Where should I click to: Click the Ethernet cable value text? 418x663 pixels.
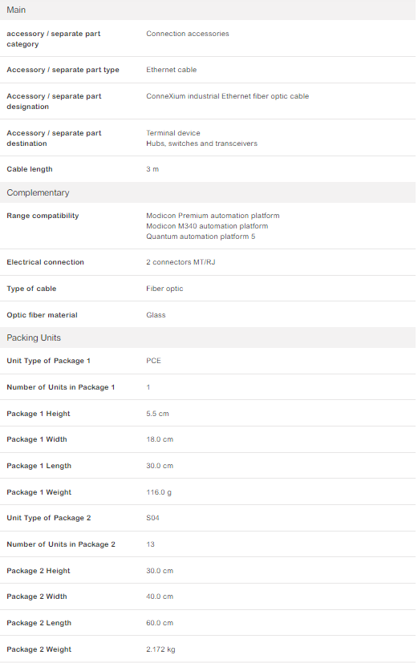tap(172, 70)
